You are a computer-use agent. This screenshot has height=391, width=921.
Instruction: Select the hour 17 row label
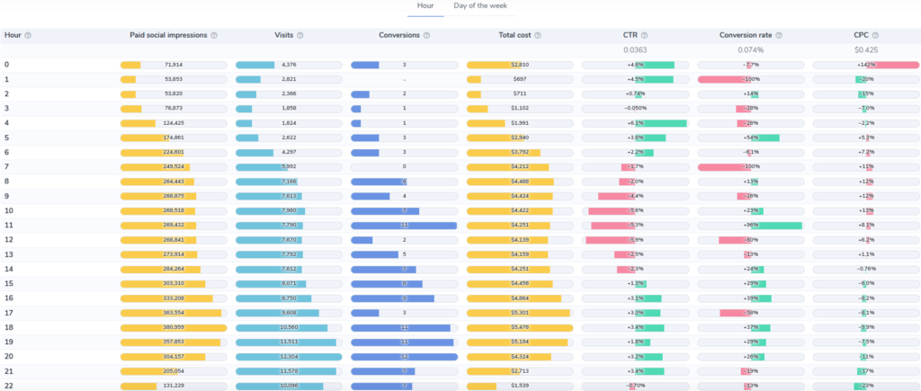[x=8, y=313]
